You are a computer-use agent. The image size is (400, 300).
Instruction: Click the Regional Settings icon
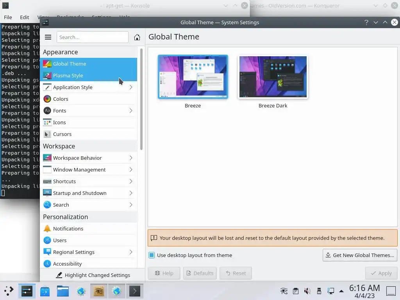(47, 252)
